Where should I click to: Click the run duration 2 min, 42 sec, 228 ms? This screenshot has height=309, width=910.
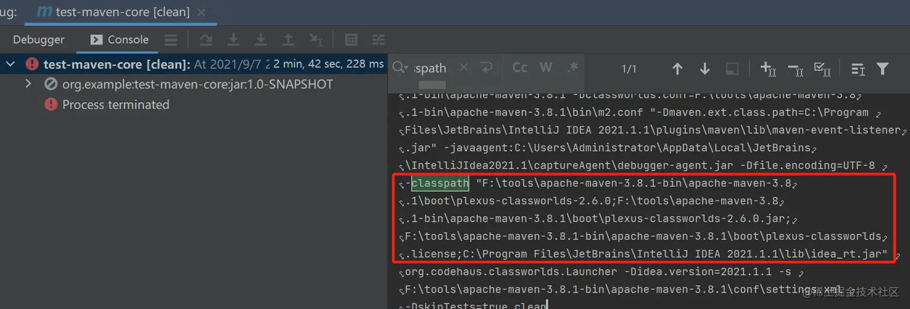click(329, 64)
